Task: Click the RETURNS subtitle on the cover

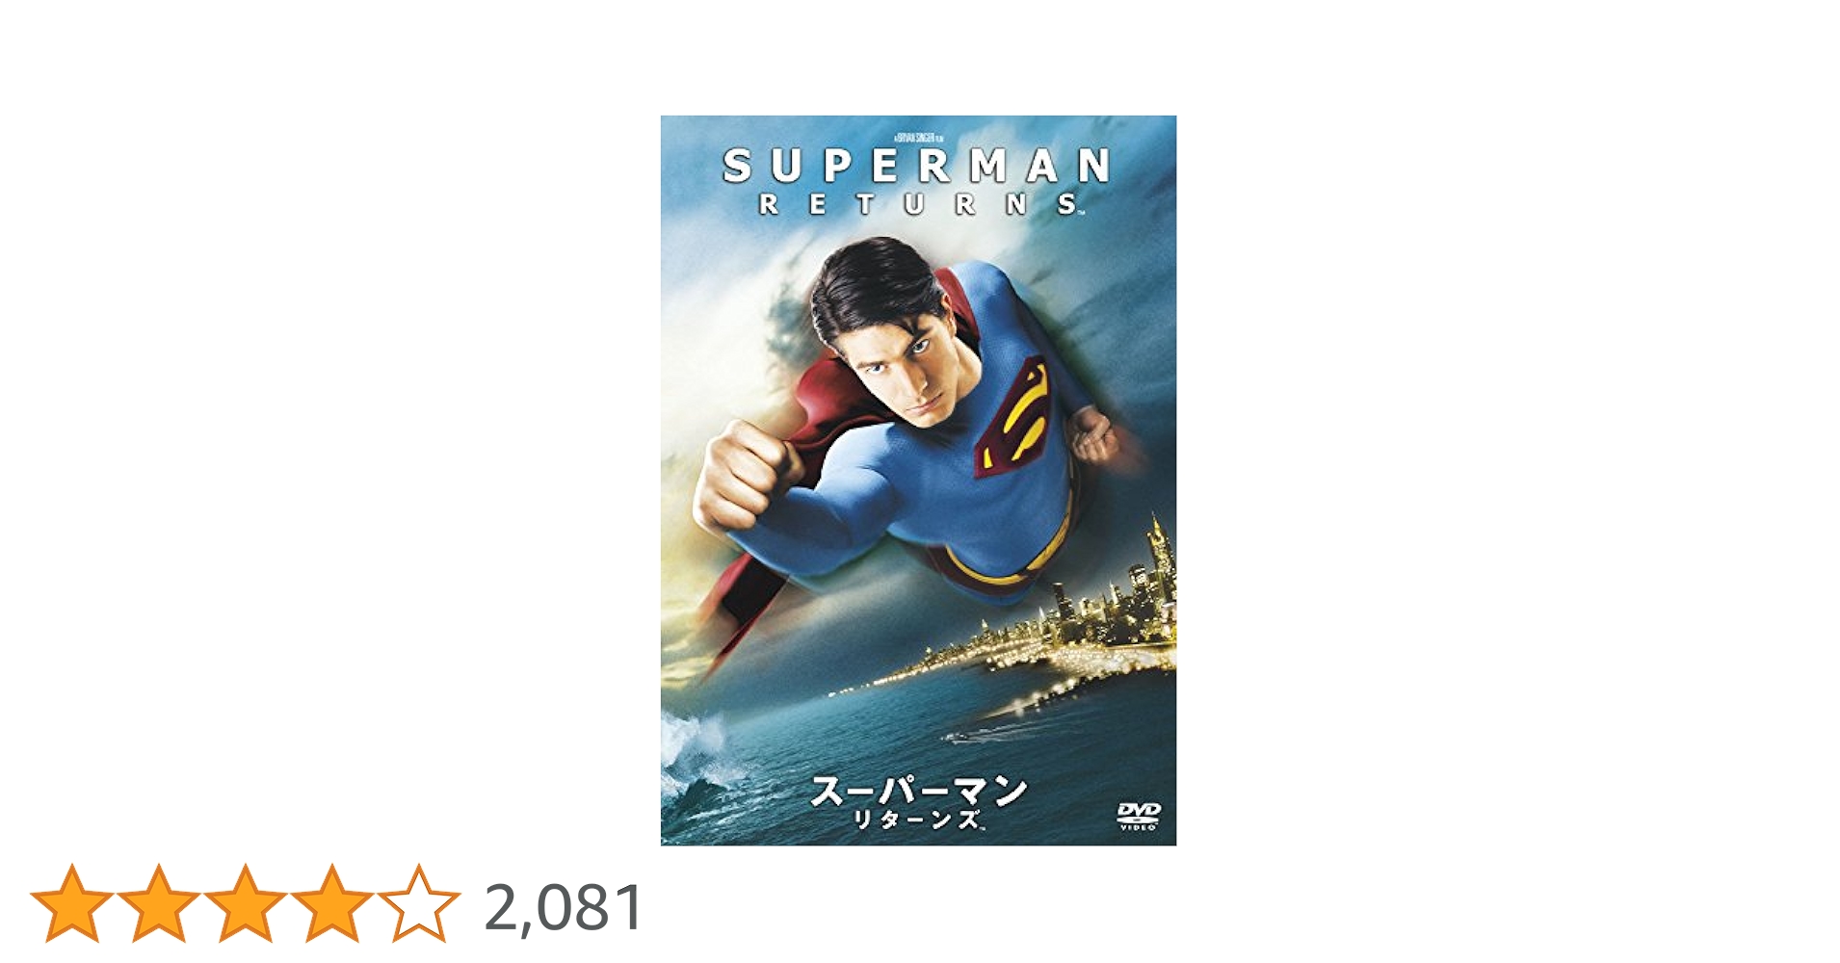Action: (920, 205)
